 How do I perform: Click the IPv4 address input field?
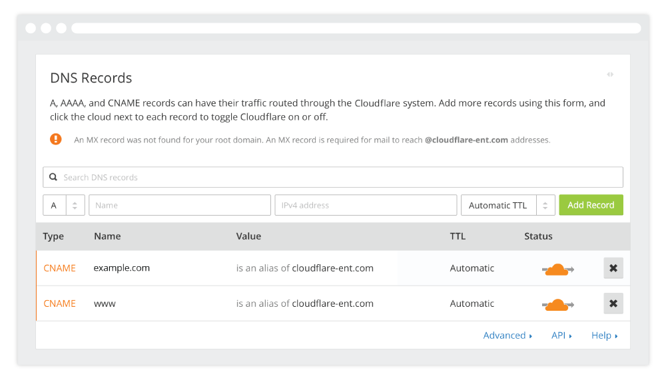(366, 205)
